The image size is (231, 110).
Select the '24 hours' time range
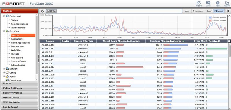pyautogui.click(x=219, y=11)
